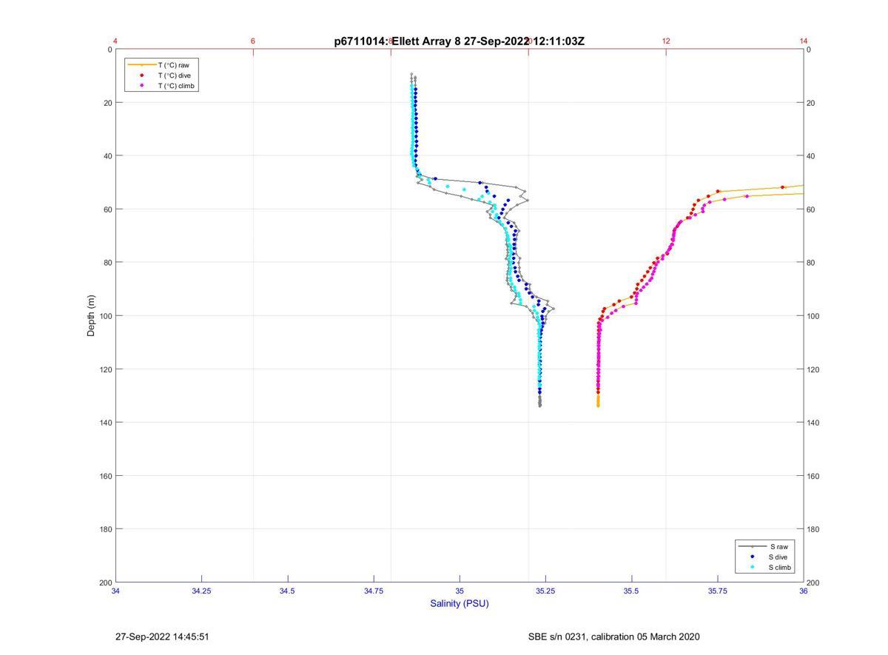The height and width of the screenshot is (655, 888).
Task: Click right-axis depth tick '20'
Action: 812,103
